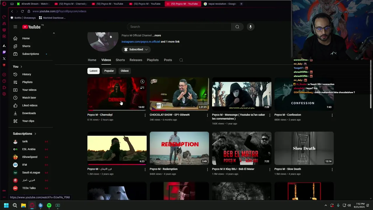Open Windows Start menu
This screenshot has height=210, width=373.
[6, 205]
